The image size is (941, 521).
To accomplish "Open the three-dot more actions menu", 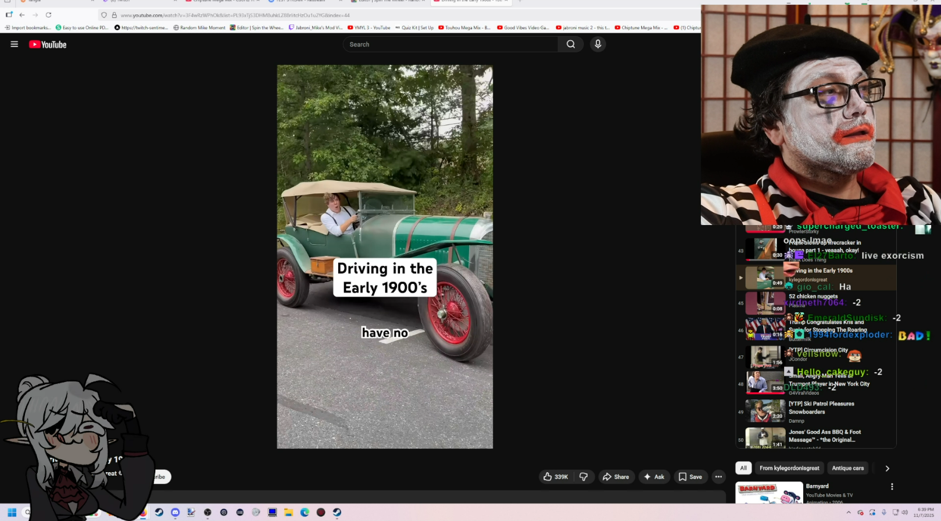I will (x=718, y=477).
